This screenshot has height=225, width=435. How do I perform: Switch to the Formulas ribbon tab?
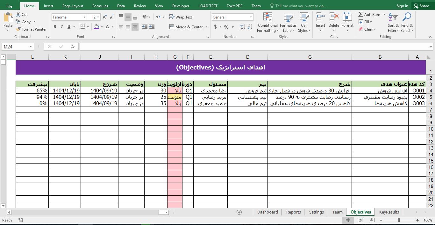coord(100,6)
